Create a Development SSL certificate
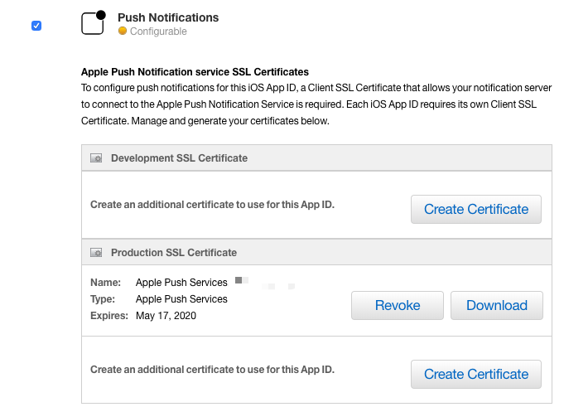564x407 pixels. pyautogui.click(x=475, y=210)
